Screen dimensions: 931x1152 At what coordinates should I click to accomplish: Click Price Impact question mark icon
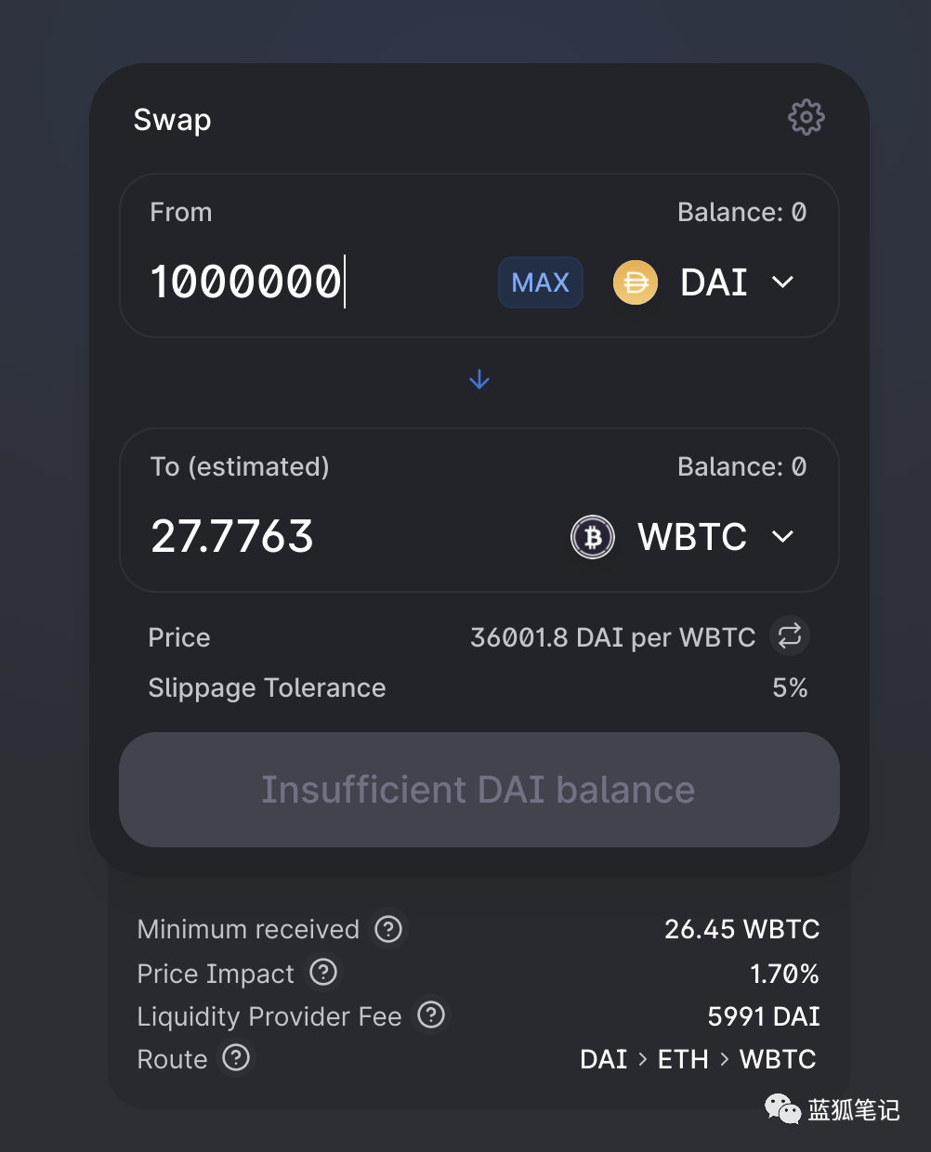[x=323, y=973]
